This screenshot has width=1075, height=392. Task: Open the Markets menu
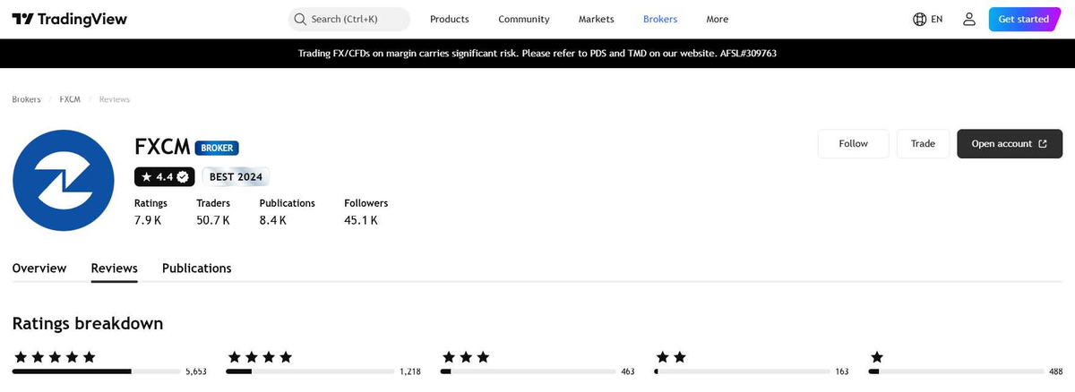click(597, 19)
